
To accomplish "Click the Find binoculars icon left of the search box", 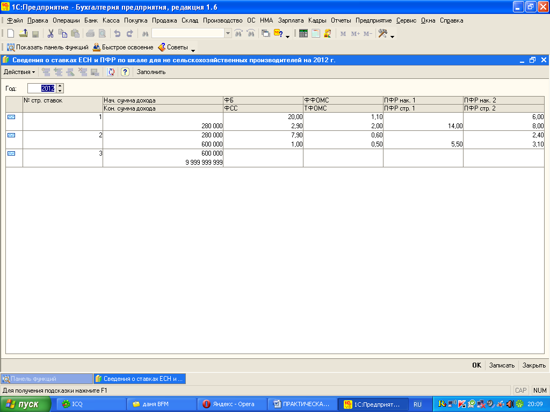I will [145, 34].
